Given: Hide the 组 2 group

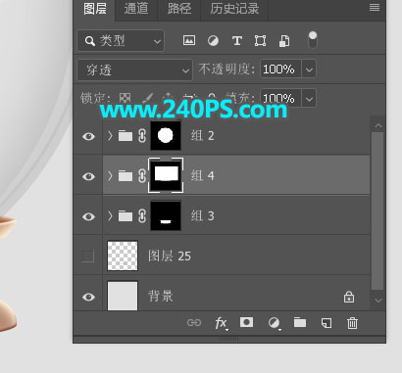Looking at the screenshot, I should pos(88,136).
